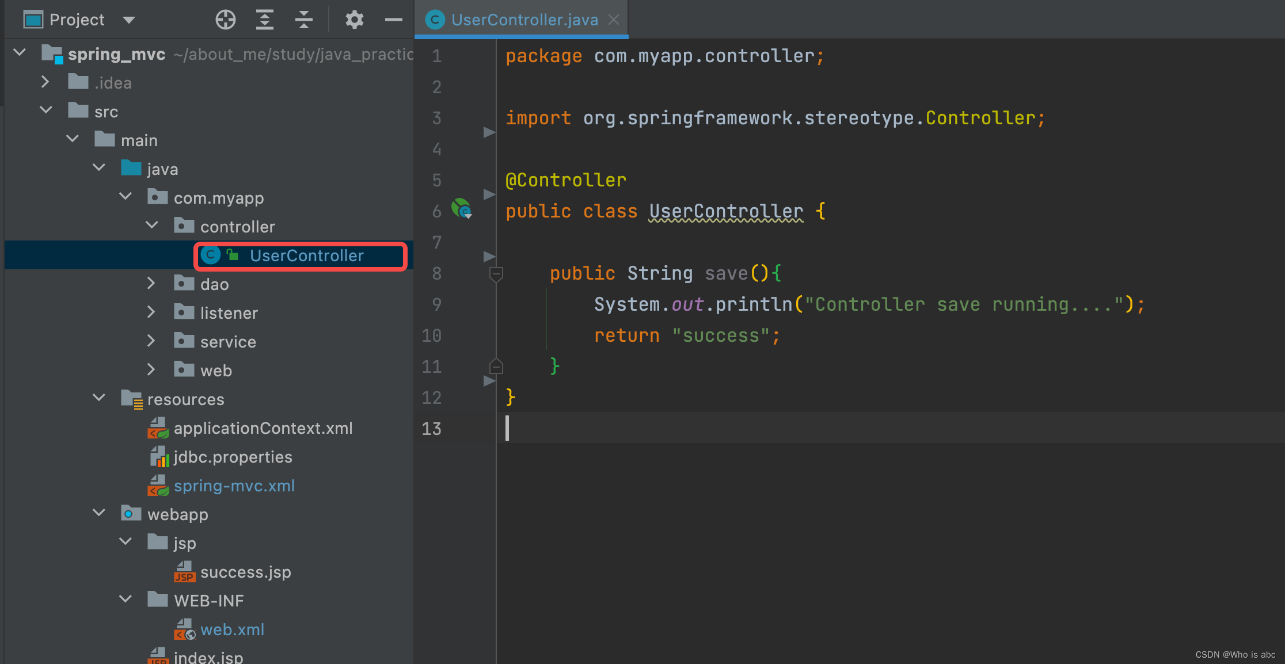Select the web.xml file under WEB-INF
Screen dimensions: 1285x664
pyautogui.click(x=232, y=630)
